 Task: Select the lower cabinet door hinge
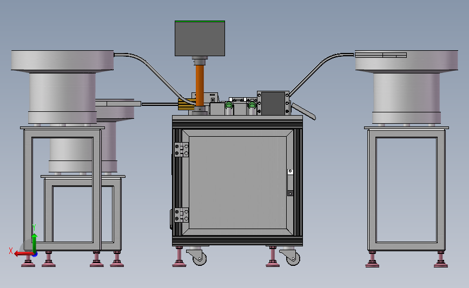(x=182, y=215)
